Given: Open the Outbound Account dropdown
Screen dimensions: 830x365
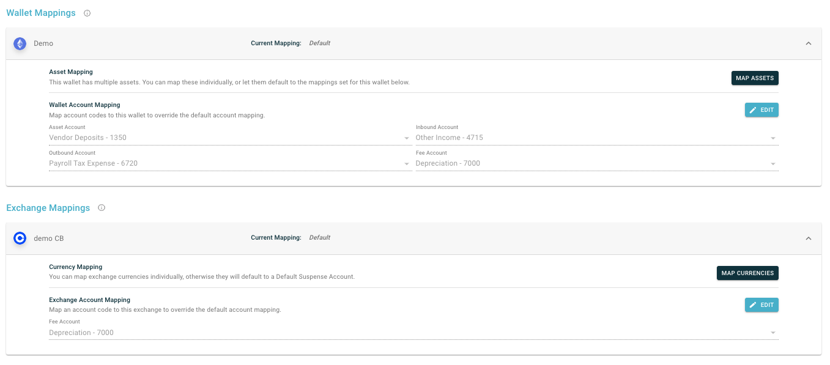Looking at the screenshot, I should 230,164.
